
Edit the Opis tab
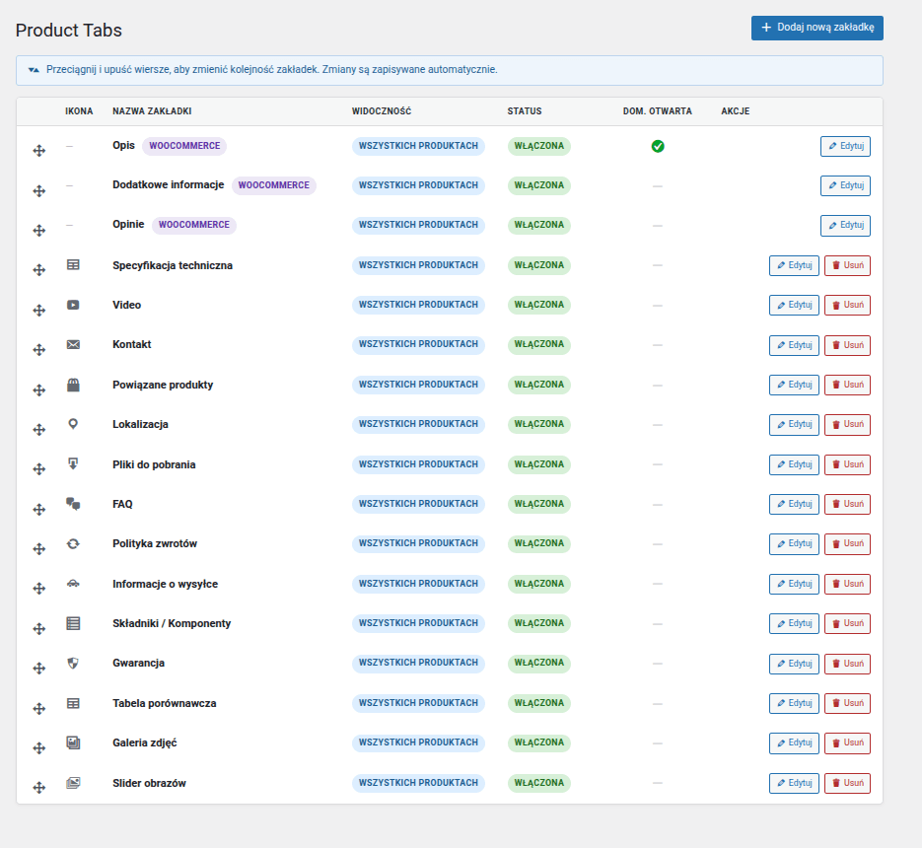pos(845,146)
